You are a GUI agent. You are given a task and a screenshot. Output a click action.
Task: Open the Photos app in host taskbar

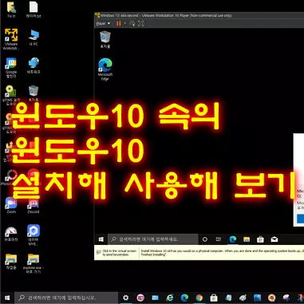[x=257, y=298]
